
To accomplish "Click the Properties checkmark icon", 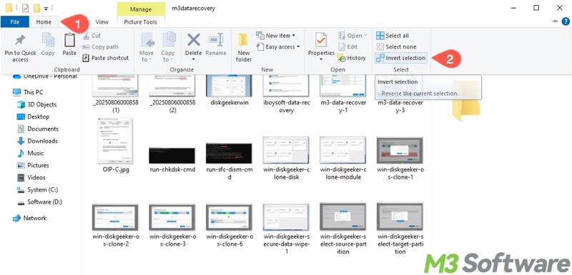I will [x=321, y=40].
